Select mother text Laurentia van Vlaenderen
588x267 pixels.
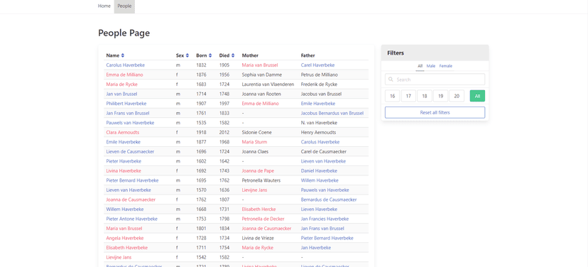(x=268, y=85)
